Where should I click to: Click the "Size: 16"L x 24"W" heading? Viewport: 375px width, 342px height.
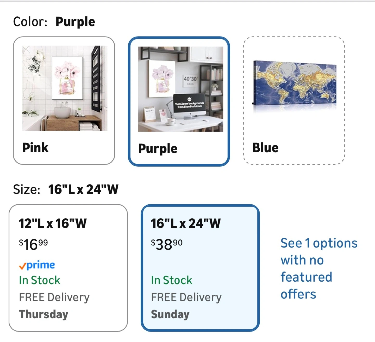[66, 189]
